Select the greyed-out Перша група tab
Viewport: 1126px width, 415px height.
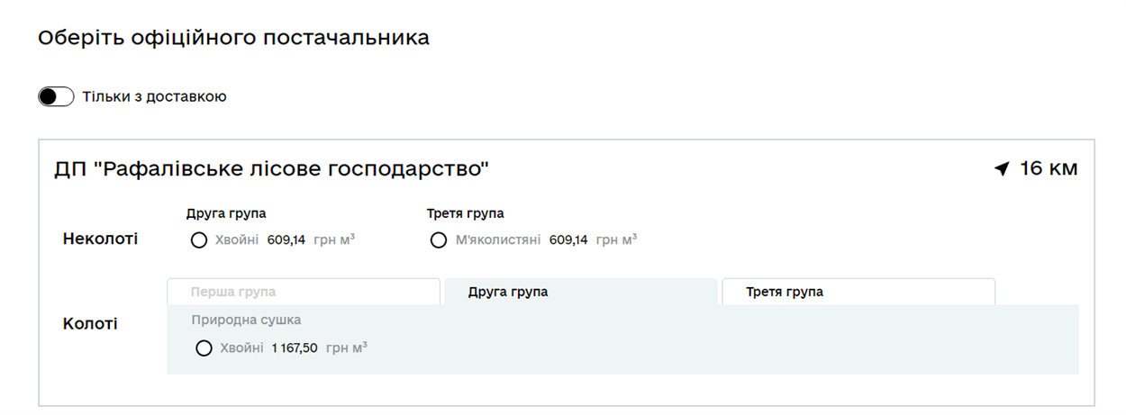click(304, 292)
